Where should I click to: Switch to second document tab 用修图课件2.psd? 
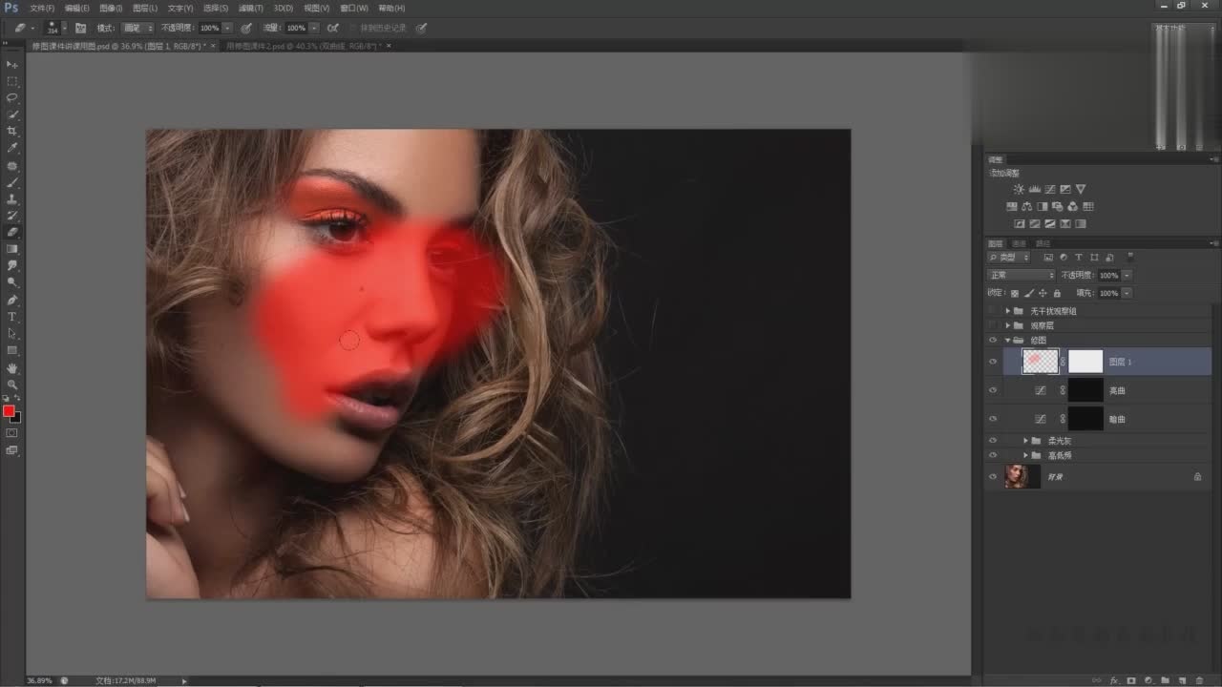pyautogui.click(x=305, y=46)
